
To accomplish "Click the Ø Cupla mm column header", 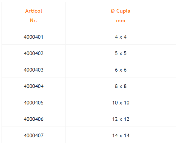I will (121, 15).
